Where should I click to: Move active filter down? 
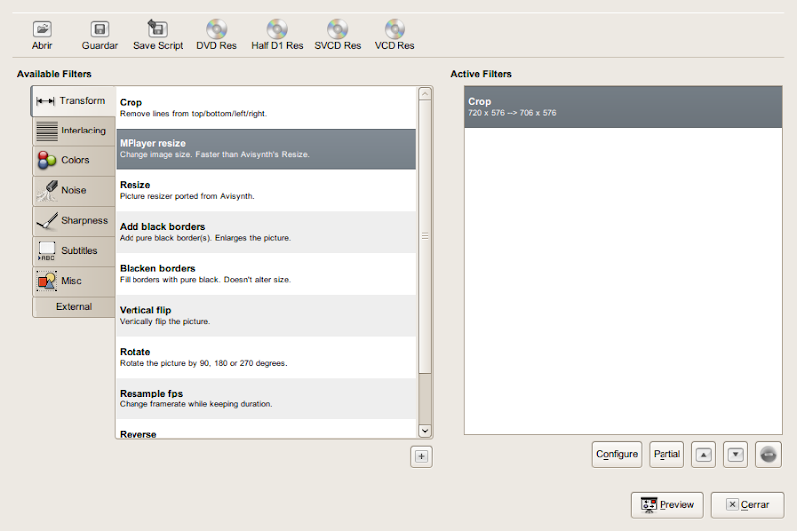pos(735,454)
